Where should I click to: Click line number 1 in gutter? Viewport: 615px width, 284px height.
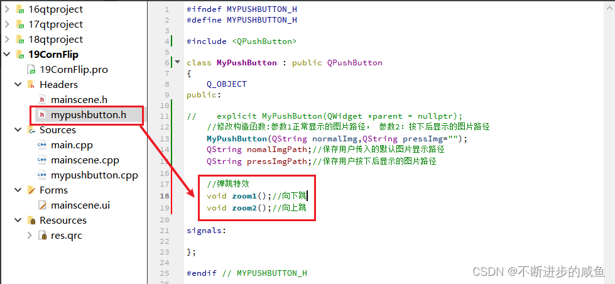tap(168, 9)
